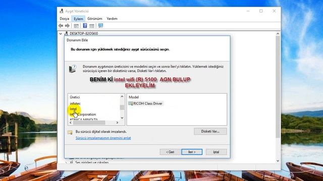The width and height of the screenshot is (323, 181).
Task: Click the Model column header
Action: click(x=134, y=97)
